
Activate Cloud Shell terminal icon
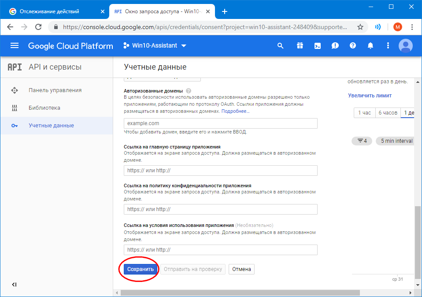click(x=317, y=46)
